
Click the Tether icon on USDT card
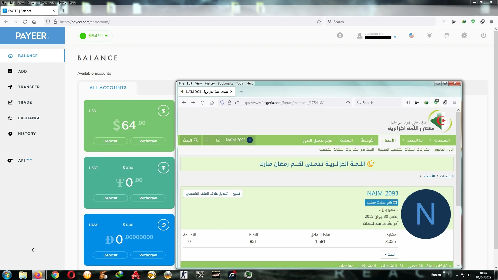163,168
